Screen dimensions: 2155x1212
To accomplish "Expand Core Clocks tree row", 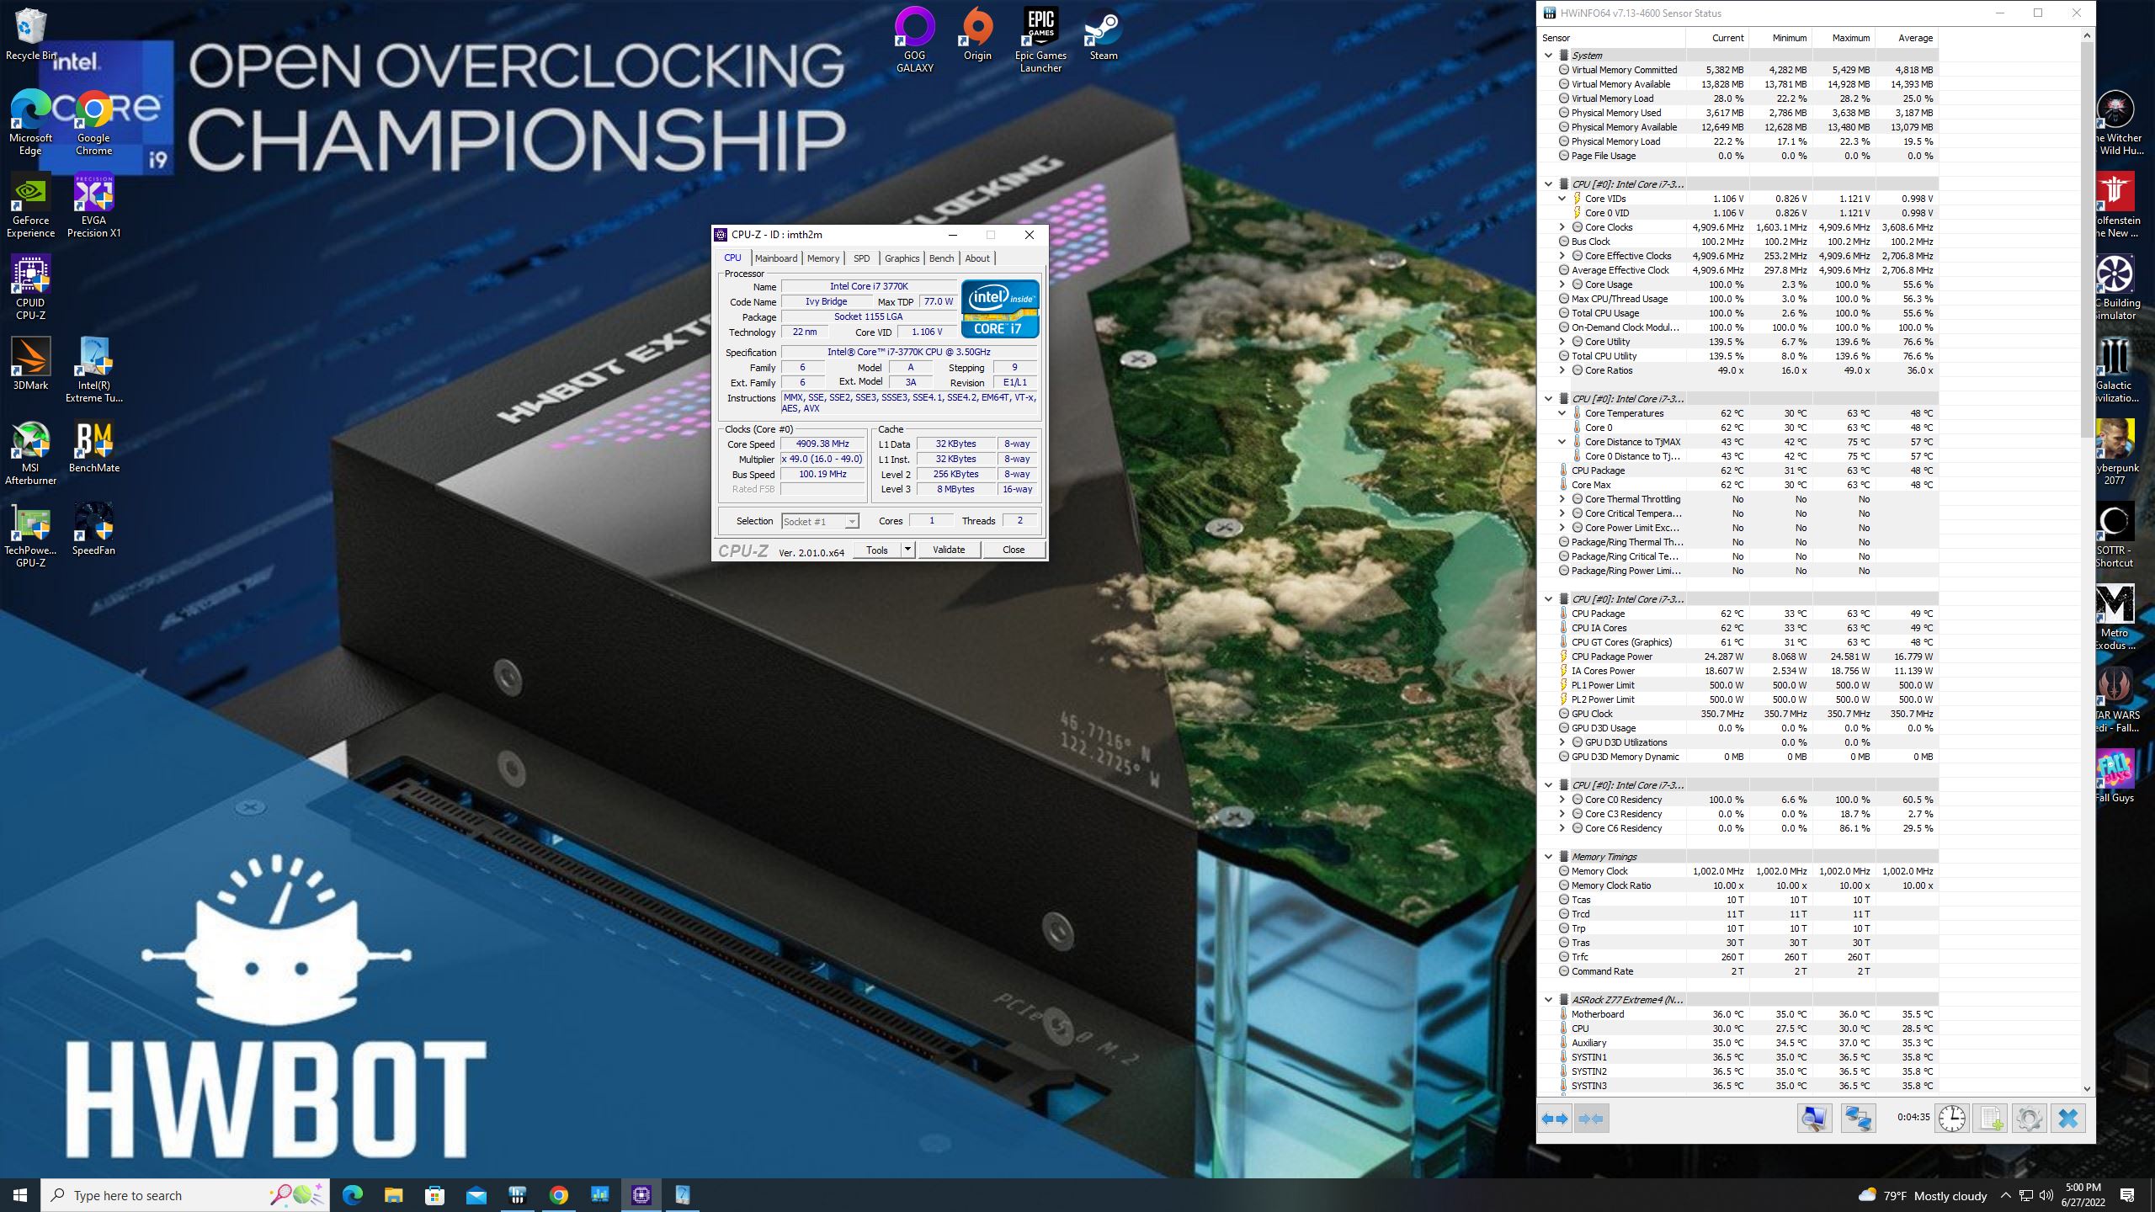I will pyautogui.click(x=1562, y=227).
